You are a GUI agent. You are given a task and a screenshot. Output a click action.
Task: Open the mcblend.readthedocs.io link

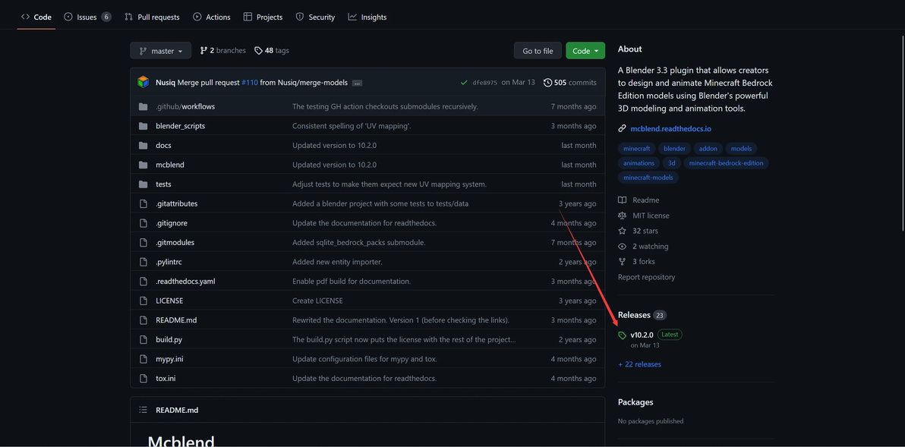coord(670,129)
